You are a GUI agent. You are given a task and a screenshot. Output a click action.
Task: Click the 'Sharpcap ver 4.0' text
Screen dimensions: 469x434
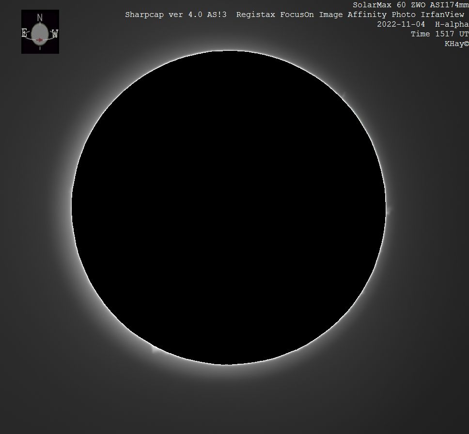click(x=161, y=15)
